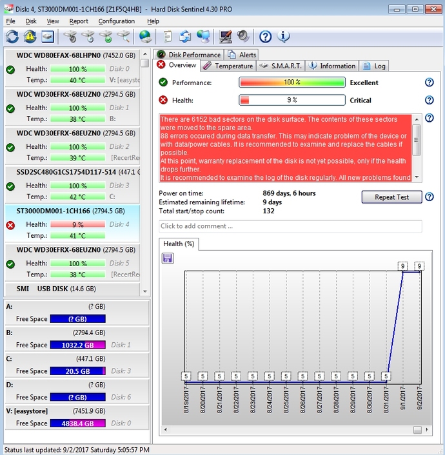Click the Repeat Test button
The width and height of the screenshot is (445, 455).
391,197
